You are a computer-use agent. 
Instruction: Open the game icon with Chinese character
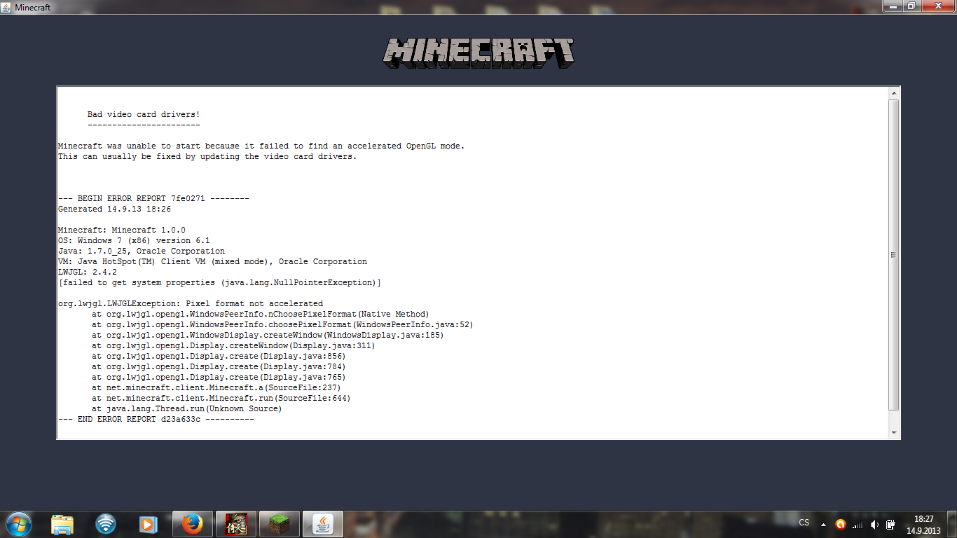click(x=235, y=524)
